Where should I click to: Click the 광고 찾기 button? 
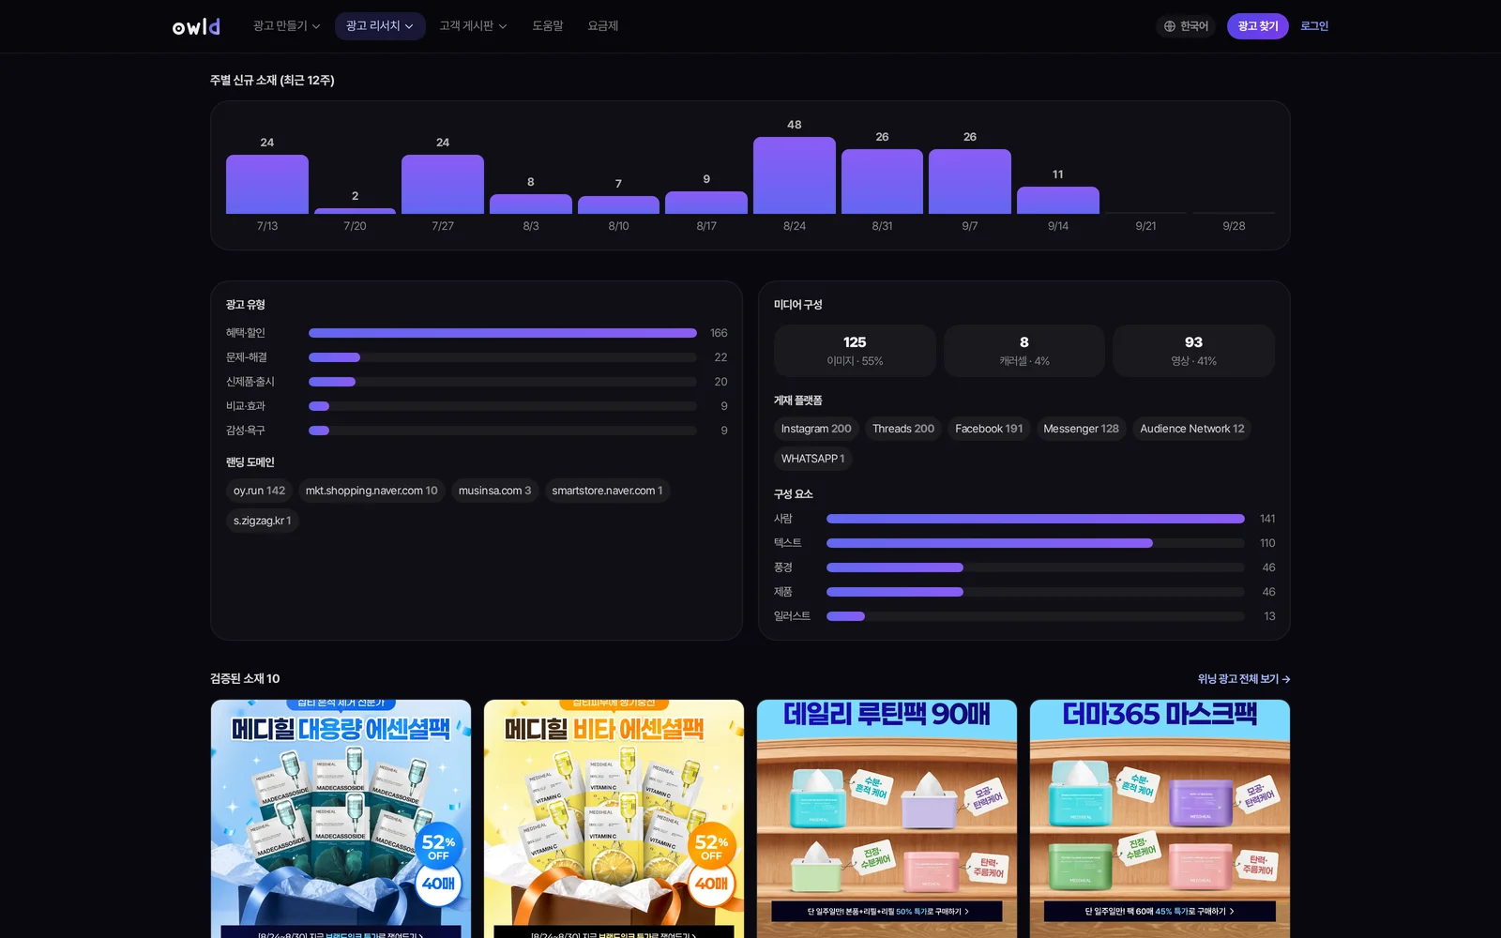tap(1257, 26)
